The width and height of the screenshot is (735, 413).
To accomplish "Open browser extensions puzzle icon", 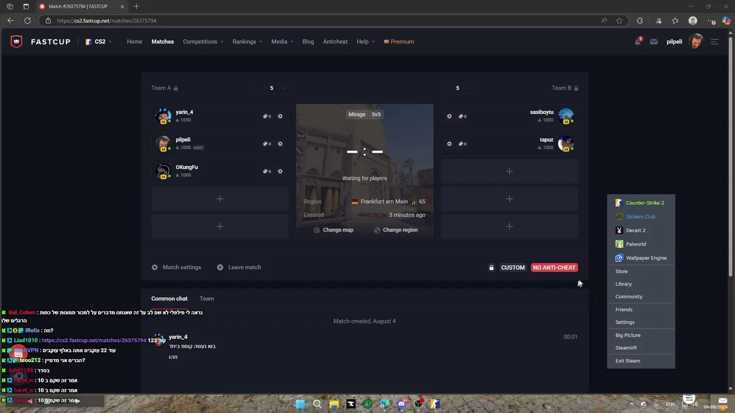I will (x=640, y=21).
